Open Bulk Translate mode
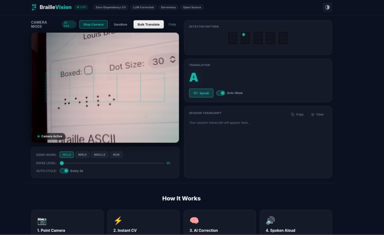384x235 pixels. pos(149,24)
